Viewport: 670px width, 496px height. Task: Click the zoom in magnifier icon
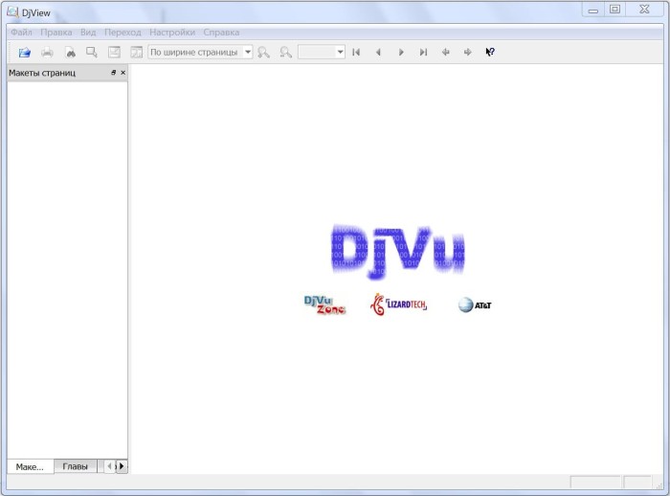click(x=263, y=52)
